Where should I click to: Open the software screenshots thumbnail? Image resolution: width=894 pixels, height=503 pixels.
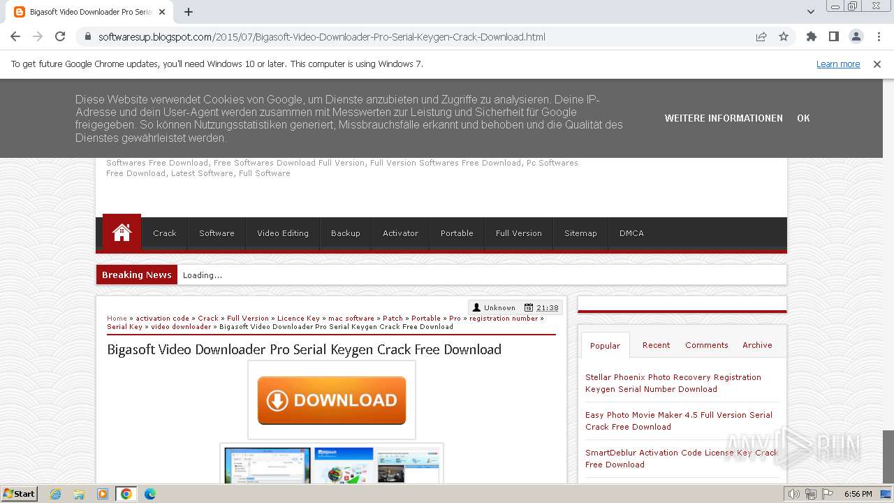[332, 465]
